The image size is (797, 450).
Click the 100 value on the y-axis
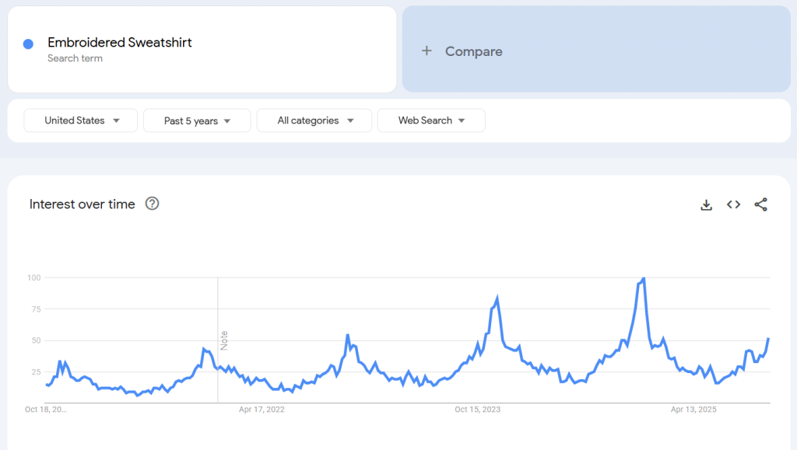pos(33,277)
